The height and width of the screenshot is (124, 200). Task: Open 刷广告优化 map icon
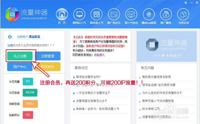tap(114, 14)
